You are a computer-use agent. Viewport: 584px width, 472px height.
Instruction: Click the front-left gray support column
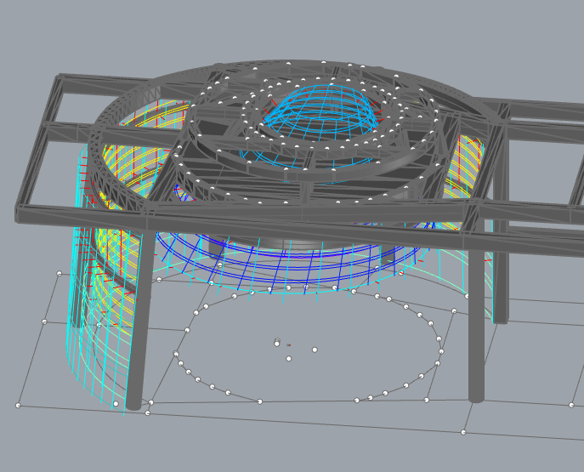[139, 340]
